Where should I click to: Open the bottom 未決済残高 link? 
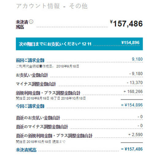click(x=26, y=150)
